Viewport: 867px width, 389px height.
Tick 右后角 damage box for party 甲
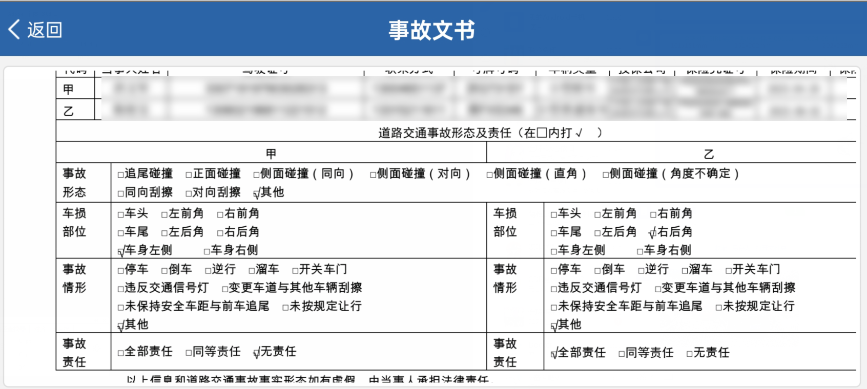[220, 233]
